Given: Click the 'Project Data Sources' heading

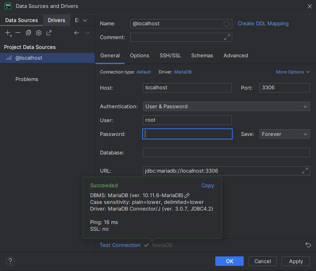Looking at the screenshot, I should click(x=30, y=47).
